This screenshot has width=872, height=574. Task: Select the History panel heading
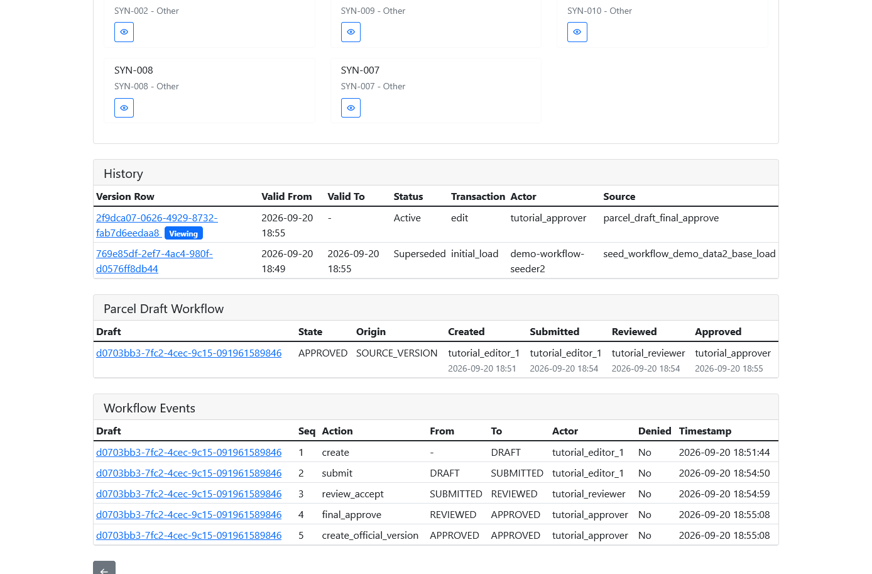pyautogui.click(x=123, y=174)
